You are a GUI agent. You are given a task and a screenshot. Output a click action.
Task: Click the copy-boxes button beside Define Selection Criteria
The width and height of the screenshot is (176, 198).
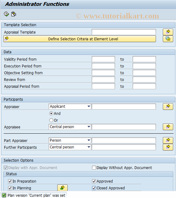point(168,39)
